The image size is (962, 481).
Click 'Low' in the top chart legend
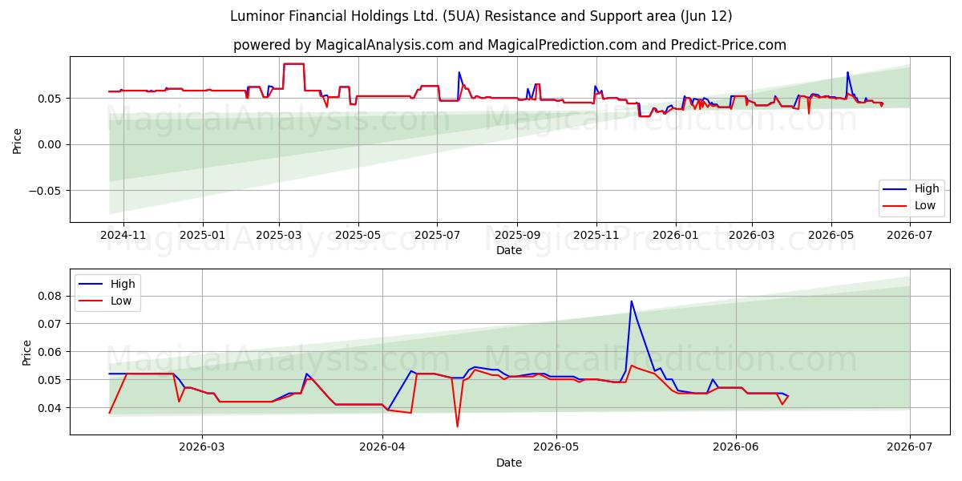925,205
